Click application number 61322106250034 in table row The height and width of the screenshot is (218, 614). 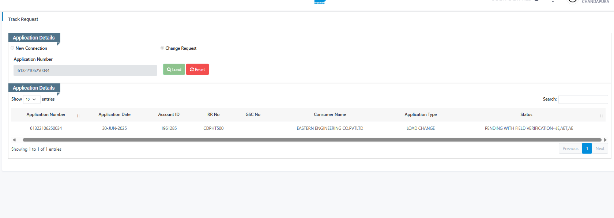pyautogui.click(x=46, y=128)
